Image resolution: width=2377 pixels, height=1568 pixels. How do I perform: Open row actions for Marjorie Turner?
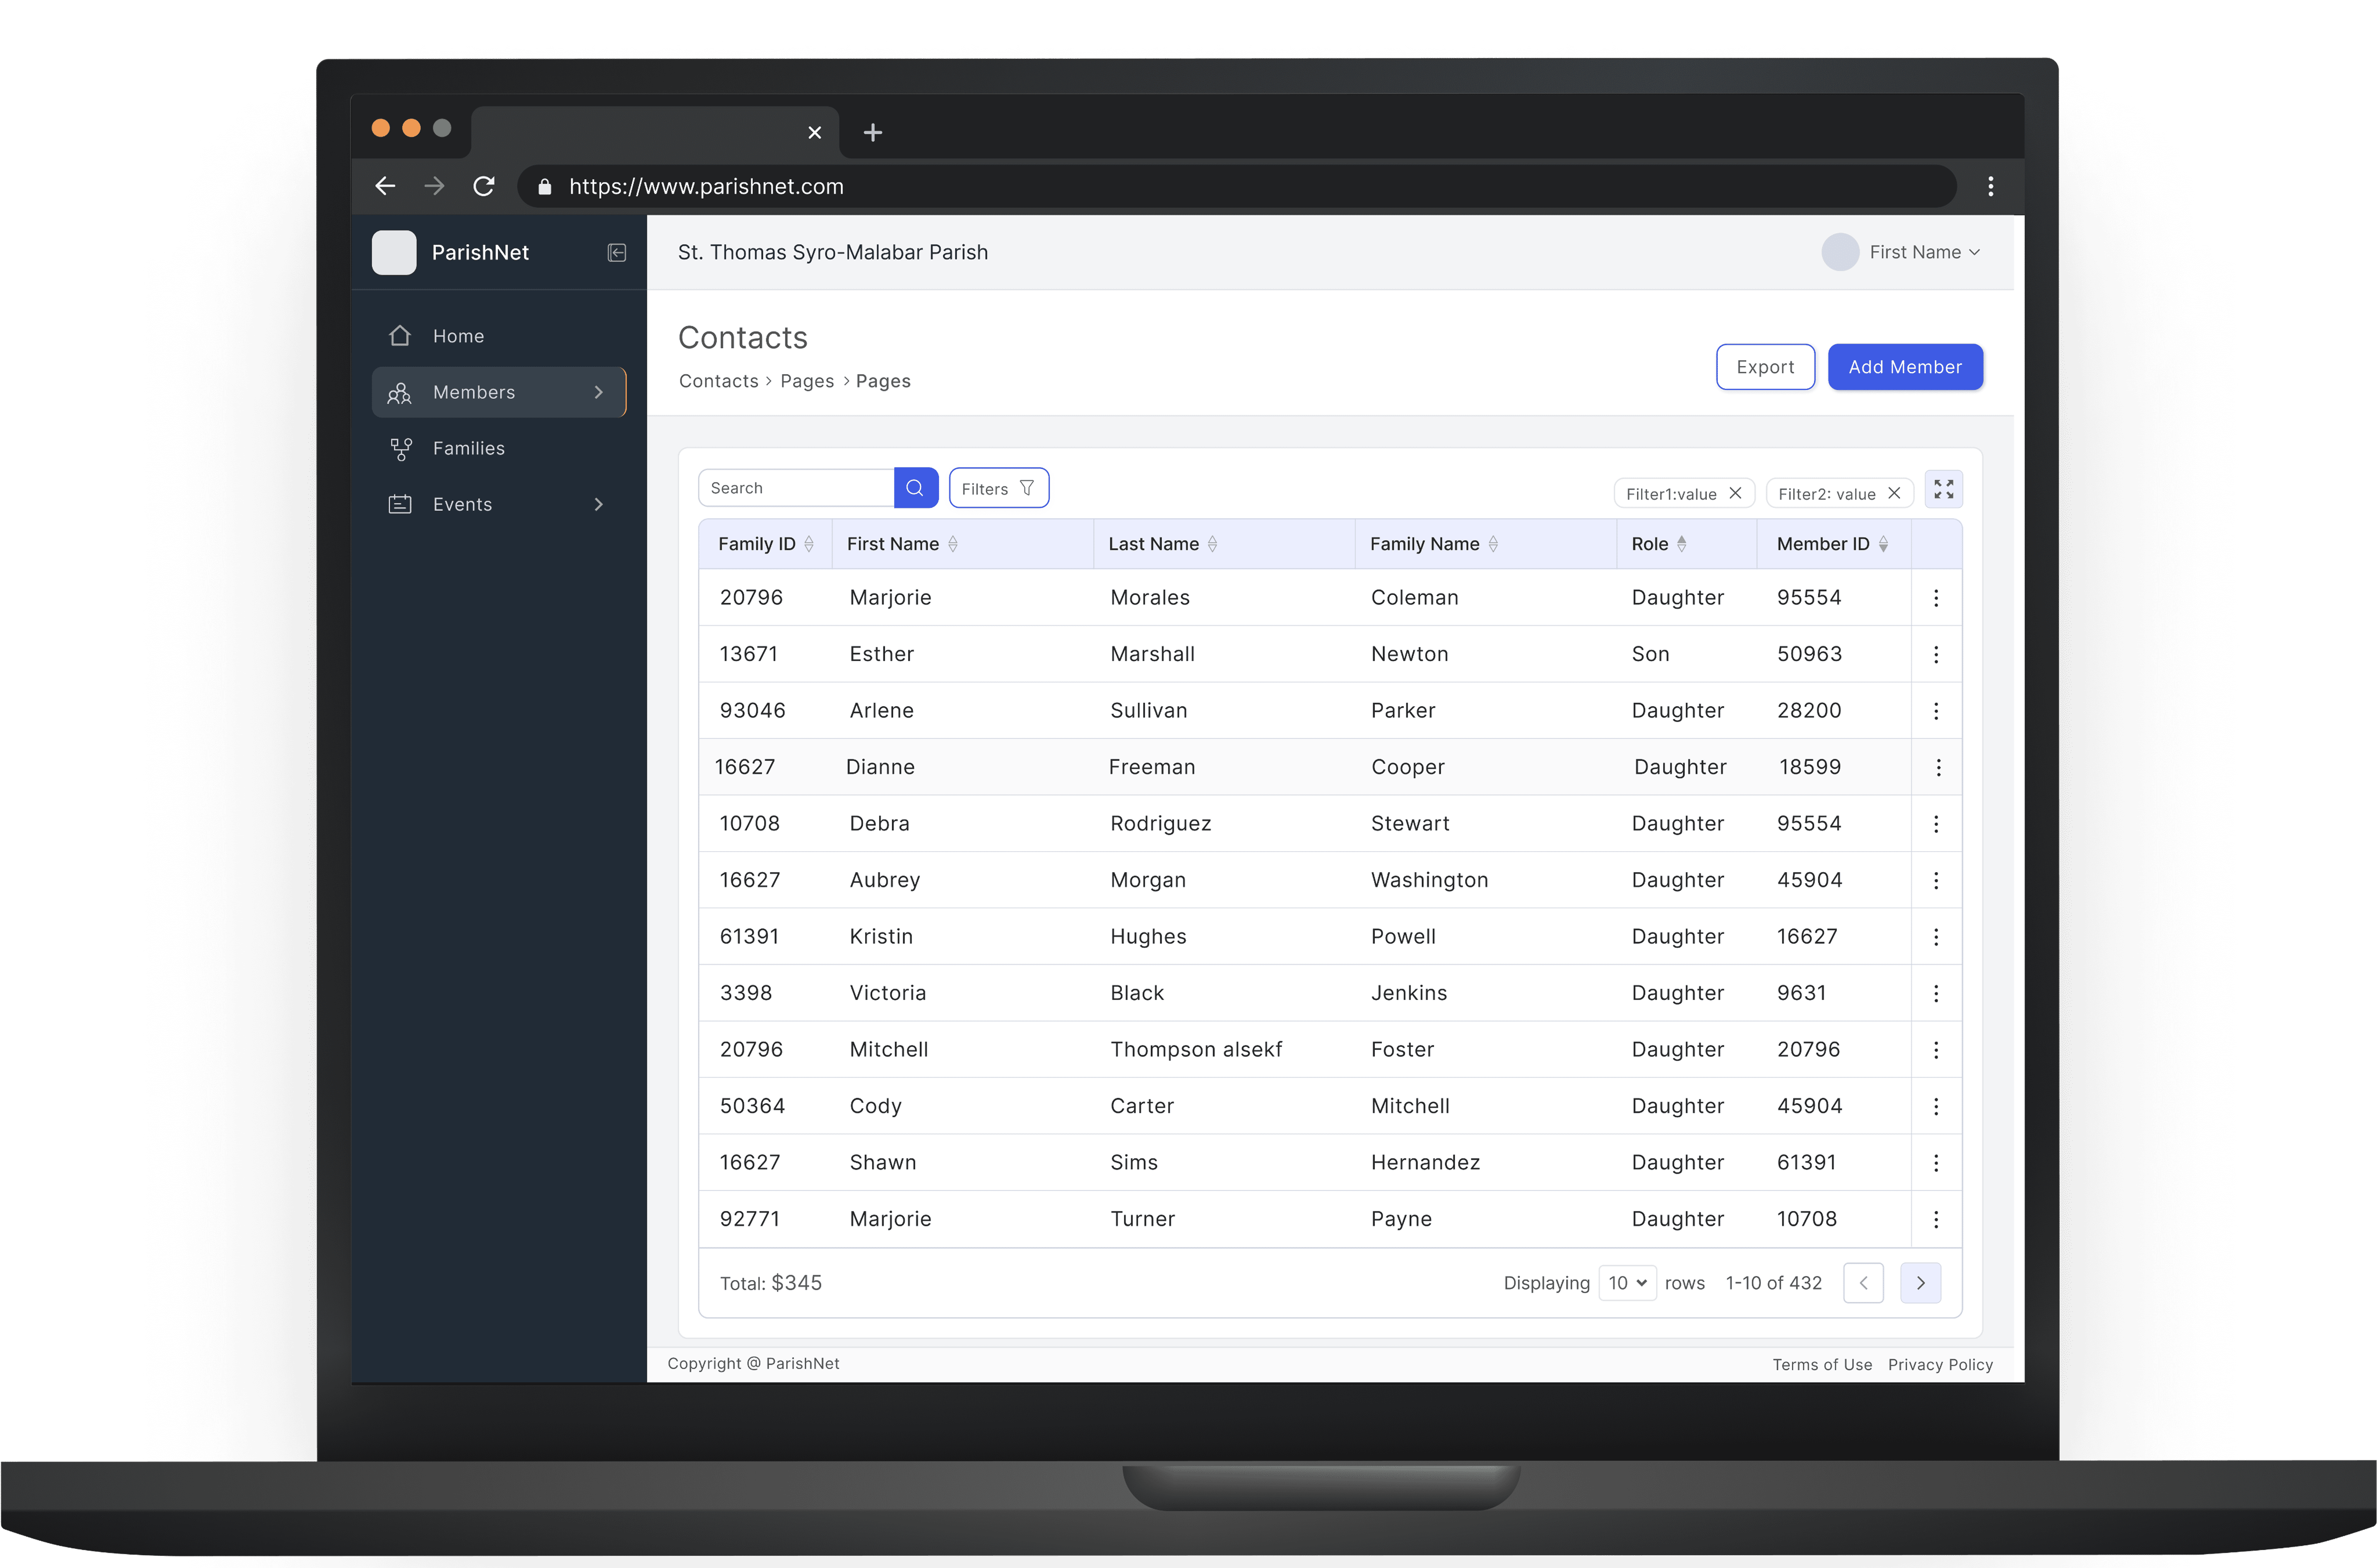point(1936,1220)
